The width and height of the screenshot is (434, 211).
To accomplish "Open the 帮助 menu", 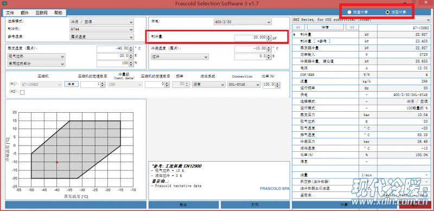I will (58, 12).
